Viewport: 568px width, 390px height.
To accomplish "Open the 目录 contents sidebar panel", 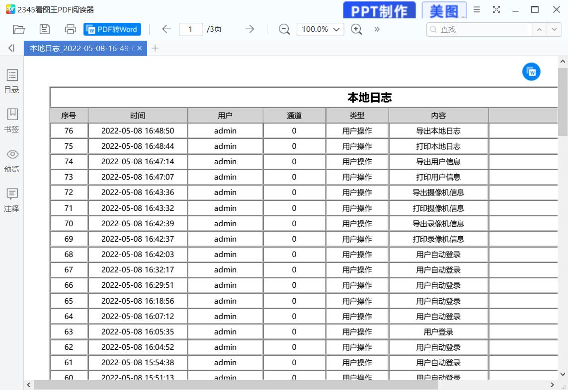I will point(12,81).
